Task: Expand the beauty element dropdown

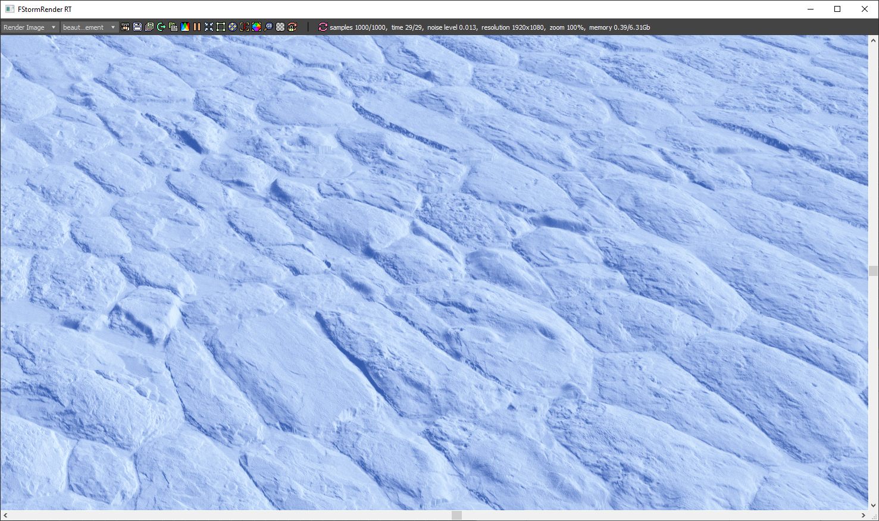Action: [x=89, y=27]
